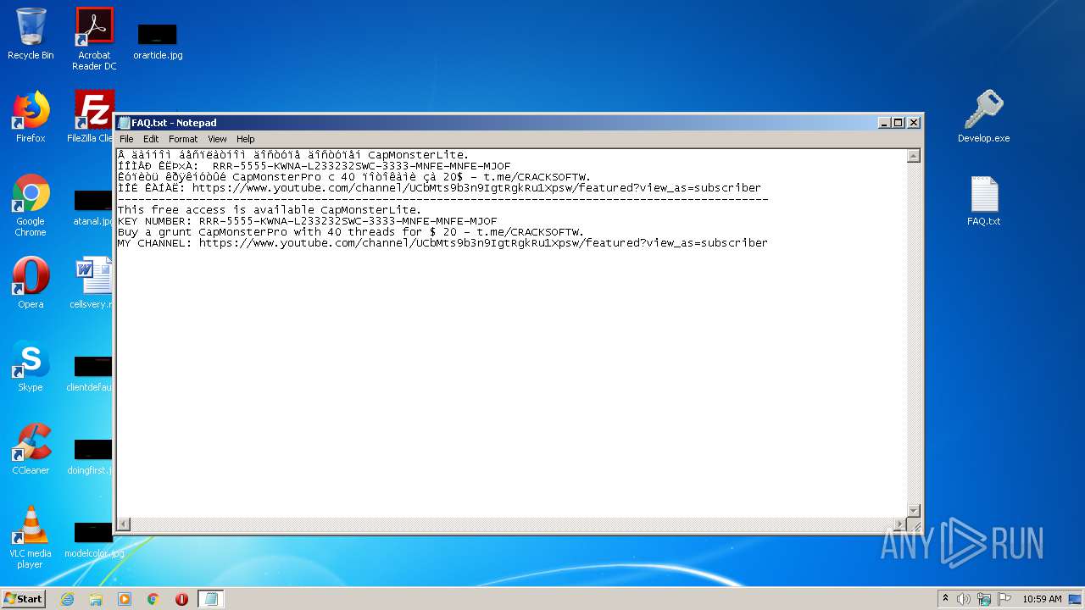This screenshot has height=610, width=1085.
Task: Click the Notepad window resize grip
Action: pyautogui.click(x=915, y=525)
